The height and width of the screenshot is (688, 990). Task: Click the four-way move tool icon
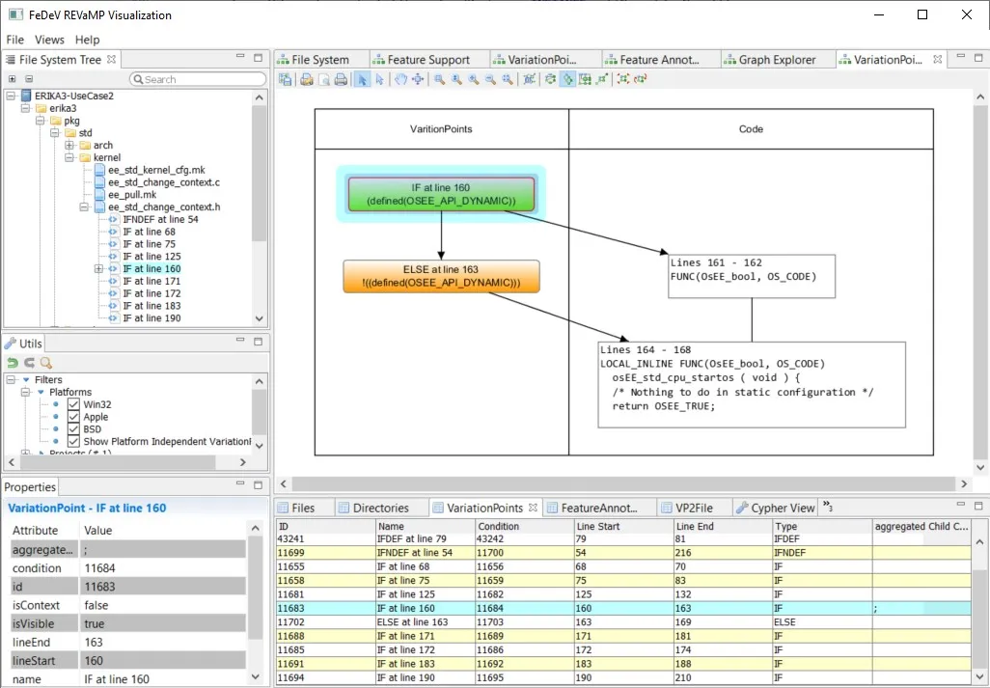(418, 79)
